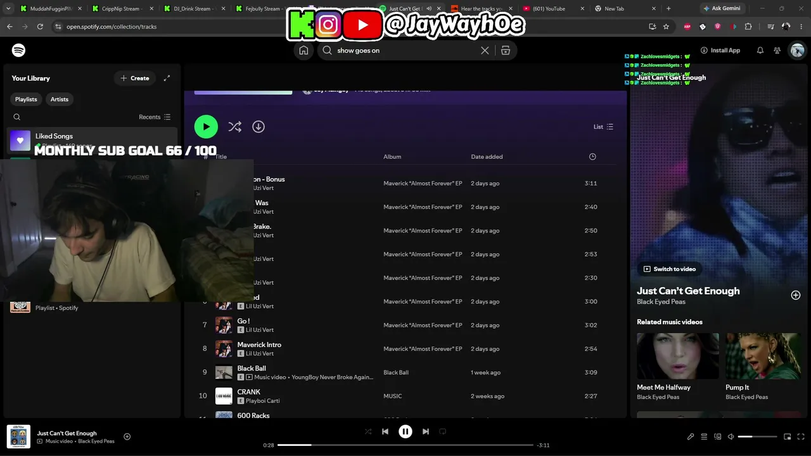Download the Liked Songs playlist
The width and height of the screenshot is (811, 456).
(259, 127)
